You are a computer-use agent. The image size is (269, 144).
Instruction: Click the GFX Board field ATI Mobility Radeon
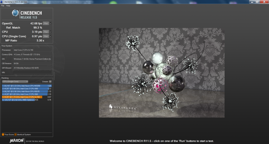click(x=32, y=68)
